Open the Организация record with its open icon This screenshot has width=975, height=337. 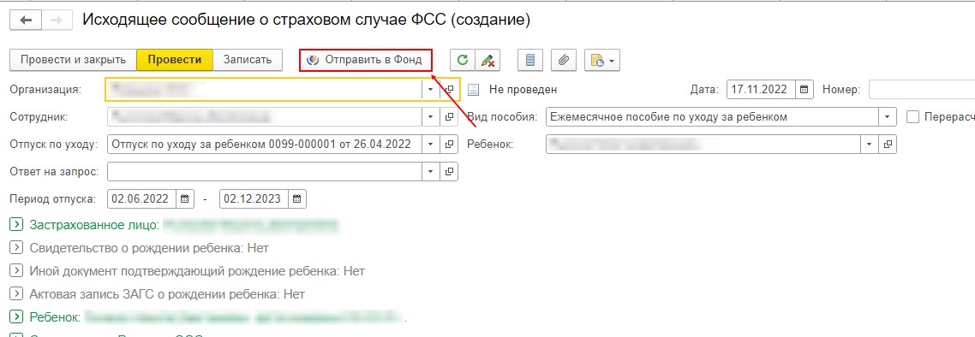tap(450, 89)
